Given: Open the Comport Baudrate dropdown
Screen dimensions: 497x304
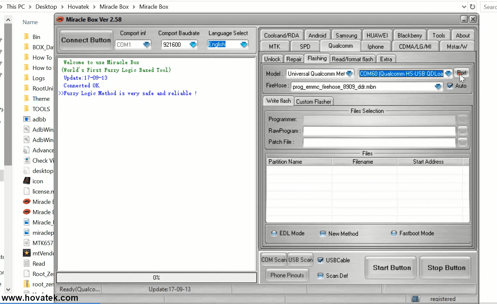Looking at the screenshot, I should point(193,44).
